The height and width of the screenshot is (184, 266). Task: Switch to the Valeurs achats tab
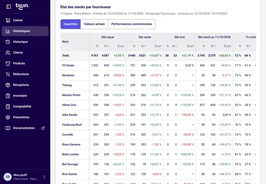[x=94, y=24]
